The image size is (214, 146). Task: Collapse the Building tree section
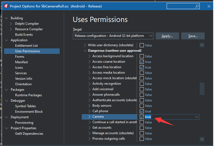(7, 18)
